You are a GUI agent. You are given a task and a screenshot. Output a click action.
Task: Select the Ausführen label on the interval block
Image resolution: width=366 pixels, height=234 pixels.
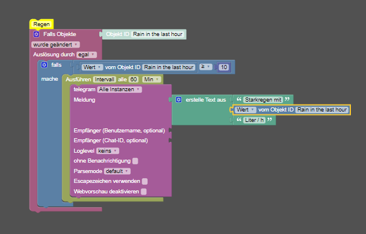[x=78, y=80]
